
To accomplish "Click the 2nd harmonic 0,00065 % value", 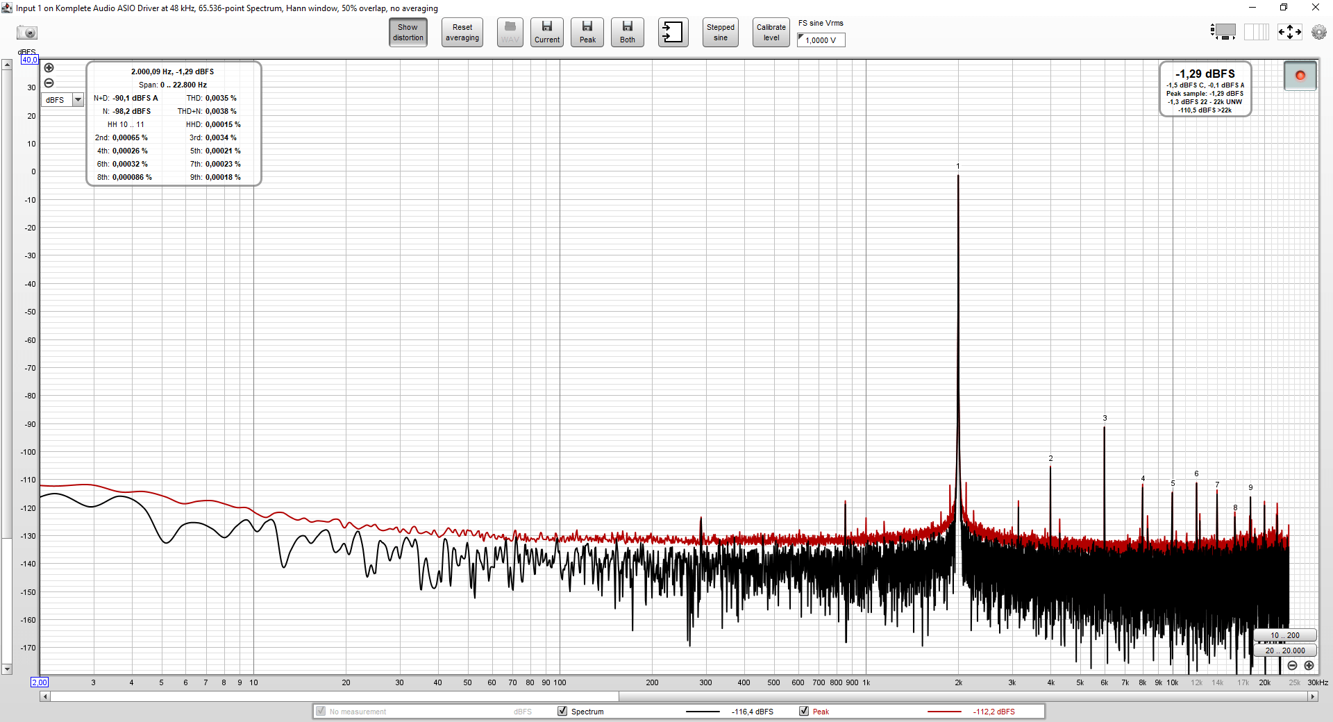I will [x=130, y=137].
